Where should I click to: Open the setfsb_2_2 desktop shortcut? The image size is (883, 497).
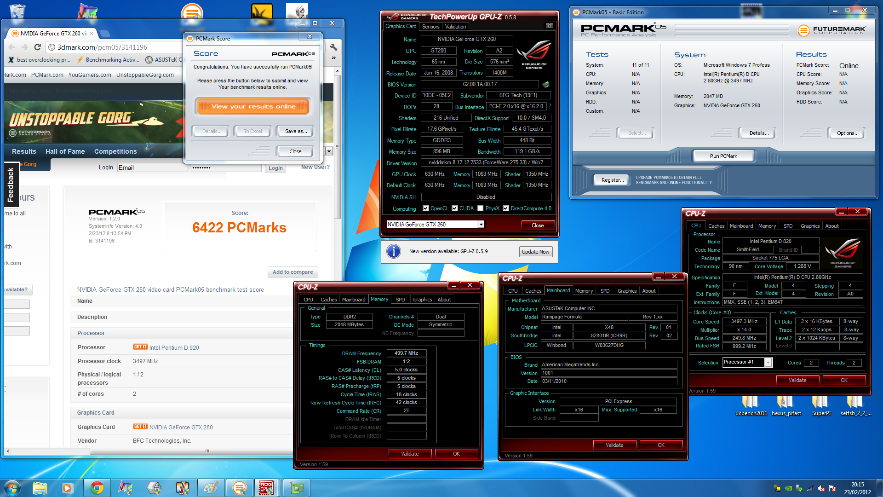[x=855, y=406]
